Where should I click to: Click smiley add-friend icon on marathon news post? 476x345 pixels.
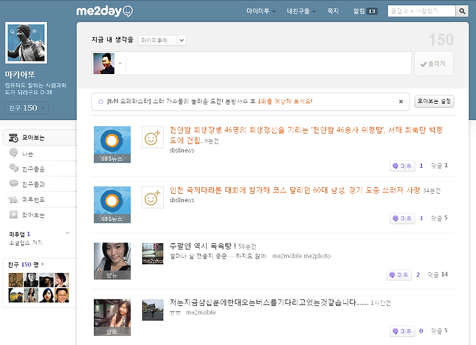[153, 198]
